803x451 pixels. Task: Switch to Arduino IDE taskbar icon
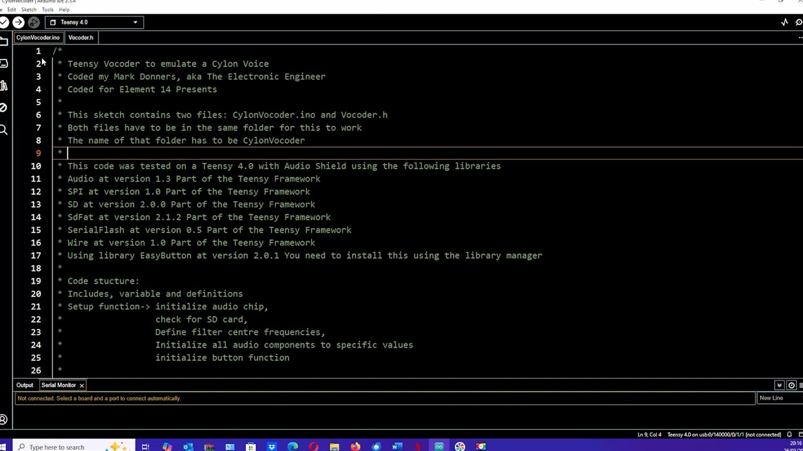[x=439, y=447]
